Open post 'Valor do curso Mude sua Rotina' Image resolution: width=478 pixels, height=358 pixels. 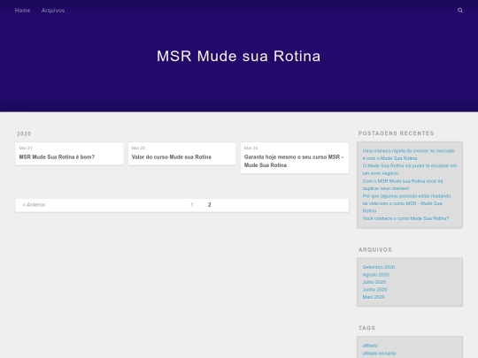172,157
